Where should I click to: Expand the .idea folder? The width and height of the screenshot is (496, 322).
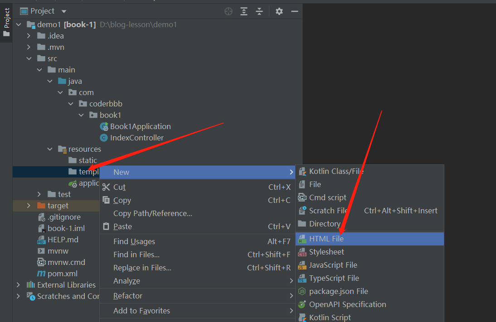[29, 36]
